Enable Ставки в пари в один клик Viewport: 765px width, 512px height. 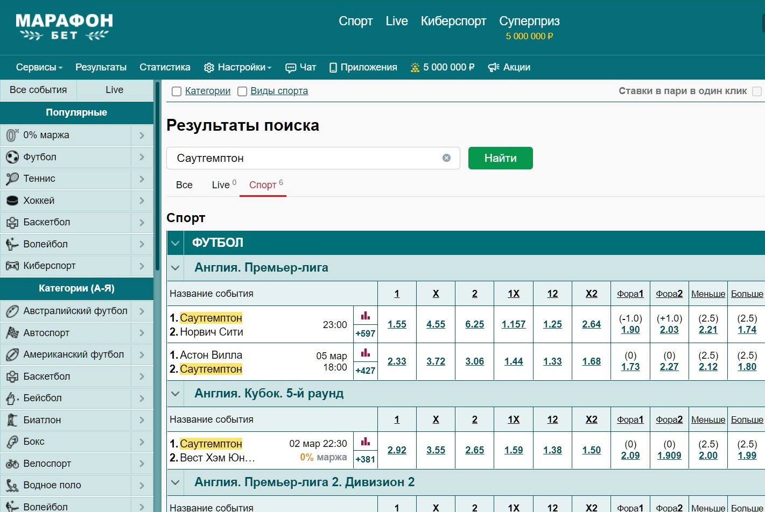tap(757, 91)
